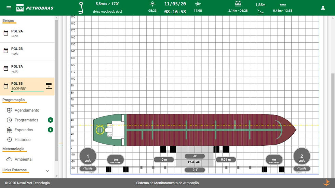Click the right -1cm/s speed label
Screen dimensions: 335x188
[x=301, y=168]
